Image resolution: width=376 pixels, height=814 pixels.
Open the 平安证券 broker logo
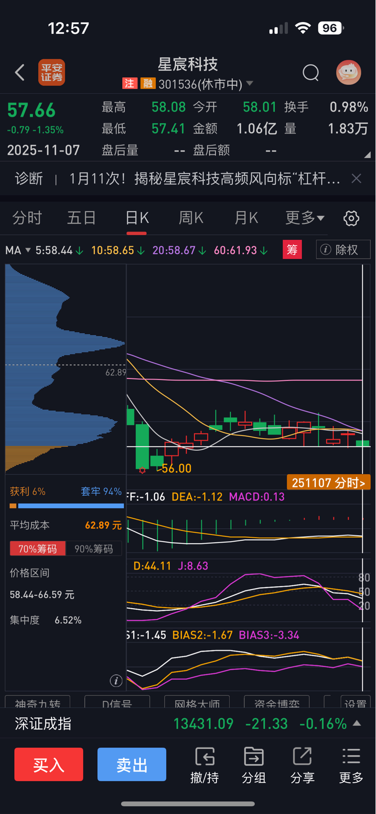[52, 72]
